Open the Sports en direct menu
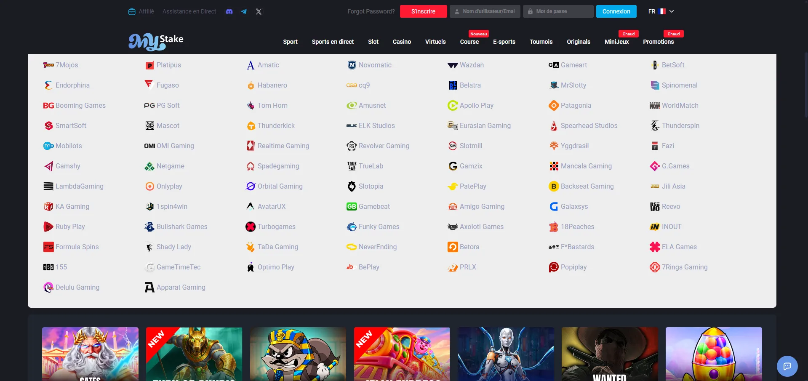This screenshot has height=381, width=808. pos(333,42)
